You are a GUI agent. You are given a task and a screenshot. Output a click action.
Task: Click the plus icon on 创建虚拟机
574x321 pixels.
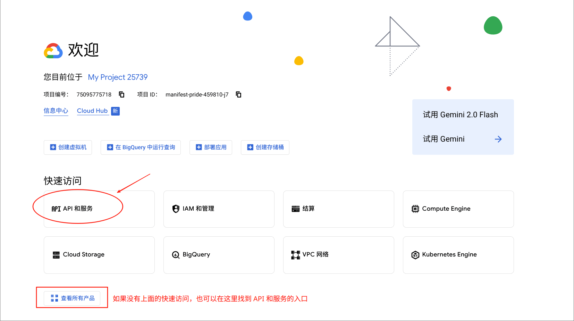click(53, 147)
